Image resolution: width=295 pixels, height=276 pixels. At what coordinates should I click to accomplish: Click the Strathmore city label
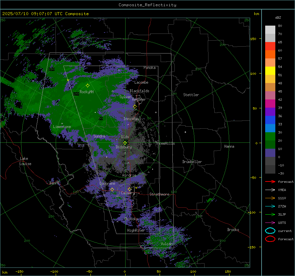(x=159, y=194)
